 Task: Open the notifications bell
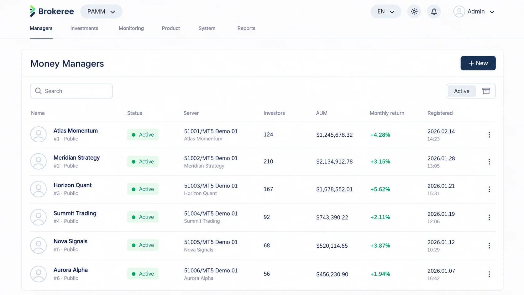click(434, 12)
